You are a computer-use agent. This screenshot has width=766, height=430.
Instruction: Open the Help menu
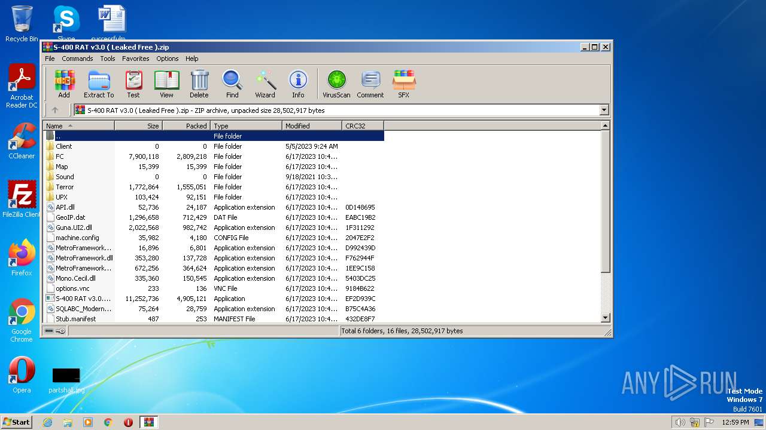[191, 59]
